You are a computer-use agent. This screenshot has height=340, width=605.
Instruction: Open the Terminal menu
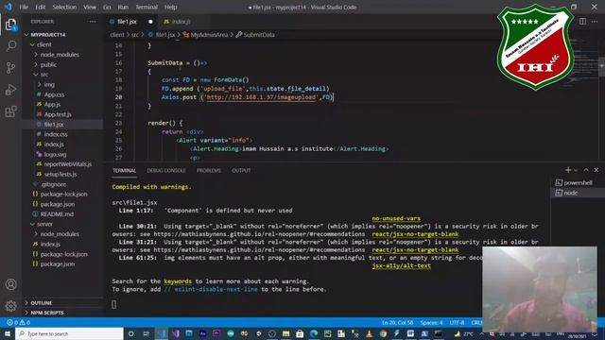pyautogui.click(x=147, y=7)
